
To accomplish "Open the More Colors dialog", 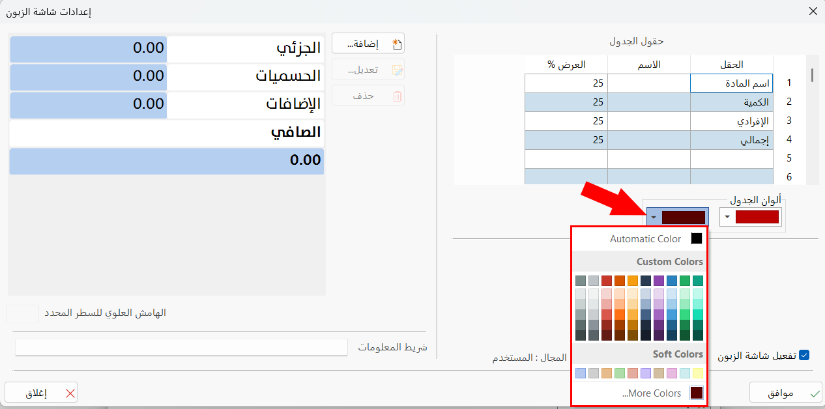I will tap(651, 392).
